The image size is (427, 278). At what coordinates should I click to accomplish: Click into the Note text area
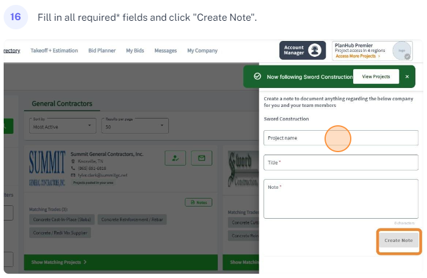click(x=340, y=199)
